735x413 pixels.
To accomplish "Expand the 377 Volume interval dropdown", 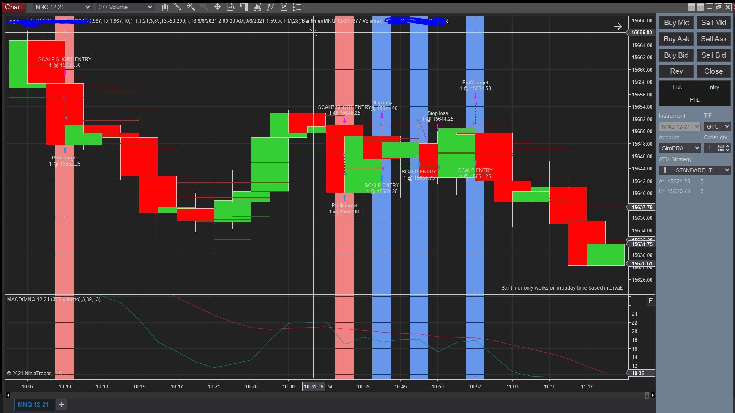I will (125, 7).
